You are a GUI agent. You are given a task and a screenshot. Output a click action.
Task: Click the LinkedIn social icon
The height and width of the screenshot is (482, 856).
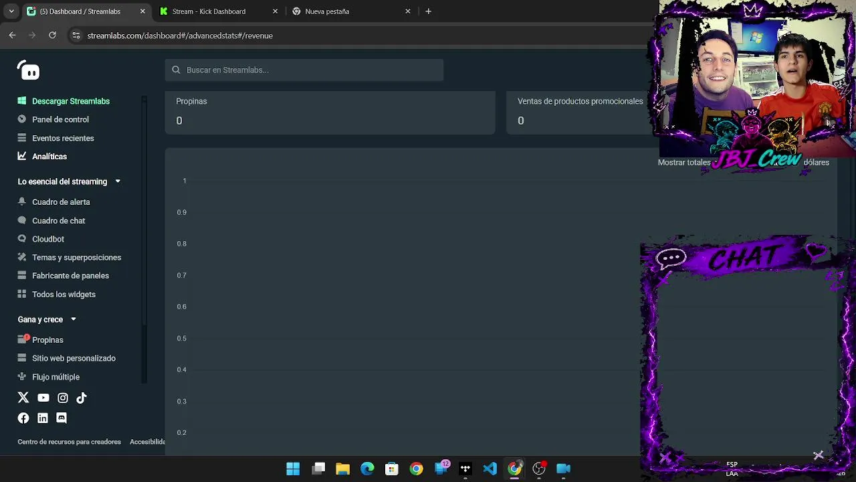click(43, 418)
